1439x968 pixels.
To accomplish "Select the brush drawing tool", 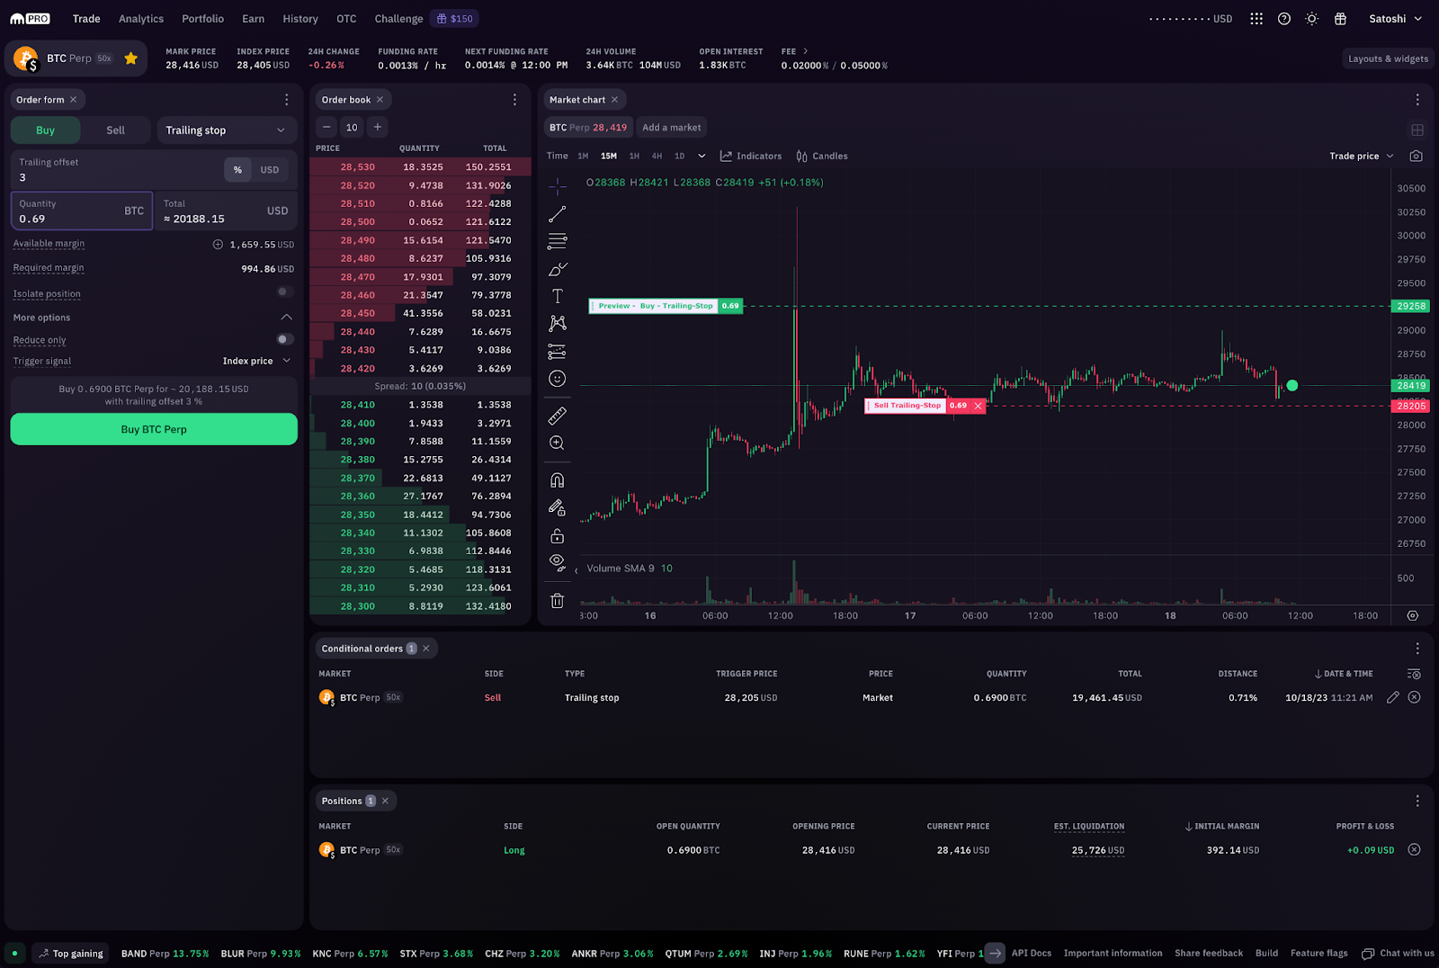I will 558,269.
